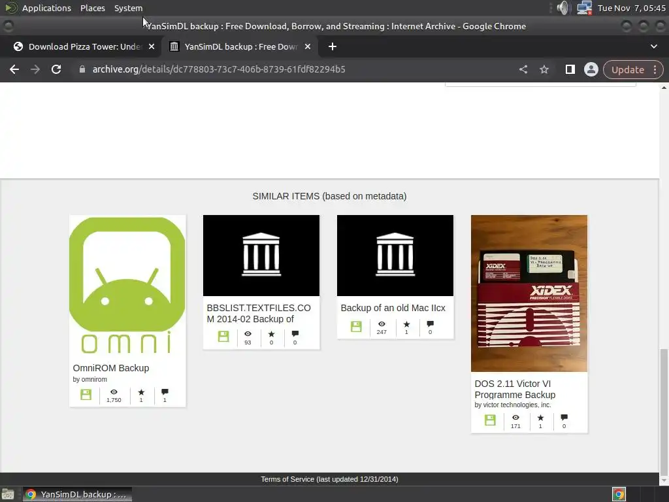Share this page via the share icon

click(523, 69)
